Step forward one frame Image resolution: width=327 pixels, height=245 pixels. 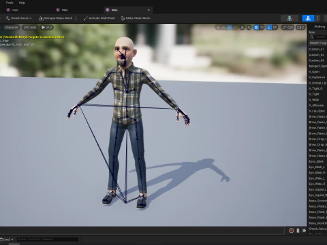coord(304,231)
